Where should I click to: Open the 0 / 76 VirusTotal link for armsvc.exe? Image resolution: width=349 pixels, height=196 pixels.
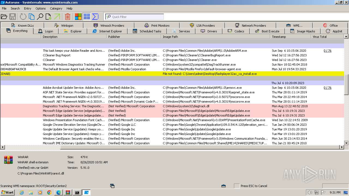(x=327, y=88)
